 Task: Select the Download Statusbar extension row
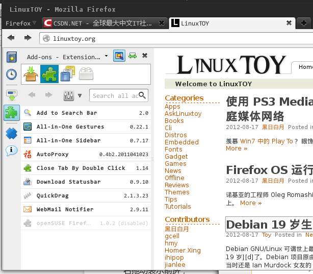86,182
